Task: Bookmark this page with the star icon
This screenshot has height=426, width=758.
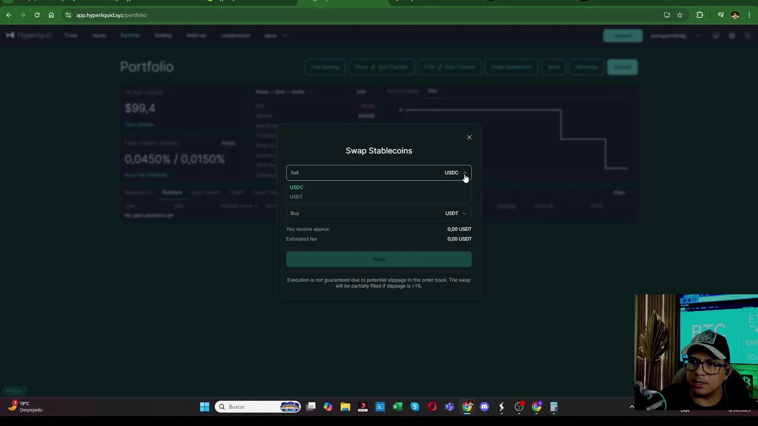Action: [680, 15]
